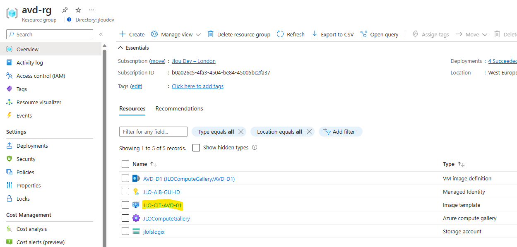The image size is (517, 247).
Task: Click the Access control (IAM) icon
Action: pyautogui.click(x=10, y=76)
